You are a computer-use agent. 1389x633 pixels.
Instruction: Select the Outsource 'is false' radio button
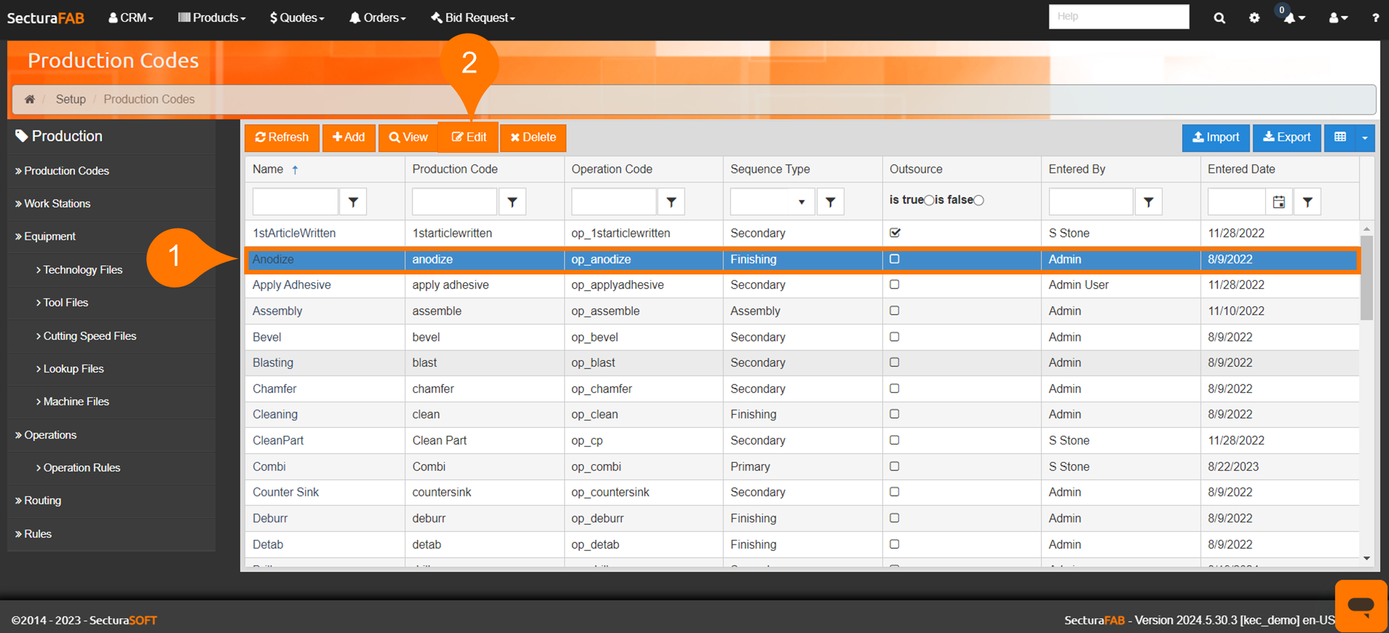pyautogui.click(x=979, y=201)
